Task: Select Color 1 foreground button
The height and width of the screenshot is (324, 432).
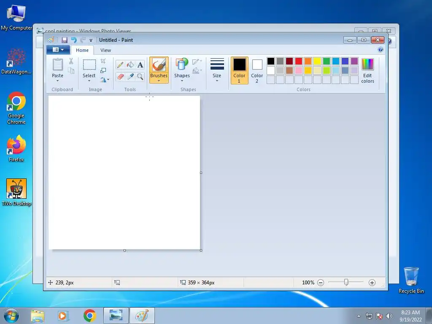Action: [239, 70]
